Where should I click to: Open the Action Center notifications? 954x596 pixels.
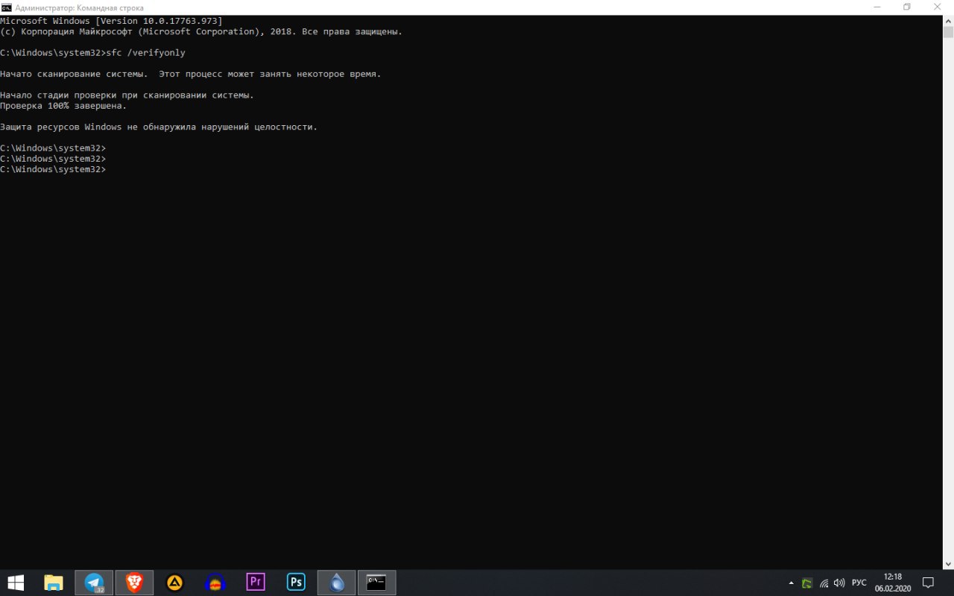[929, 583]
